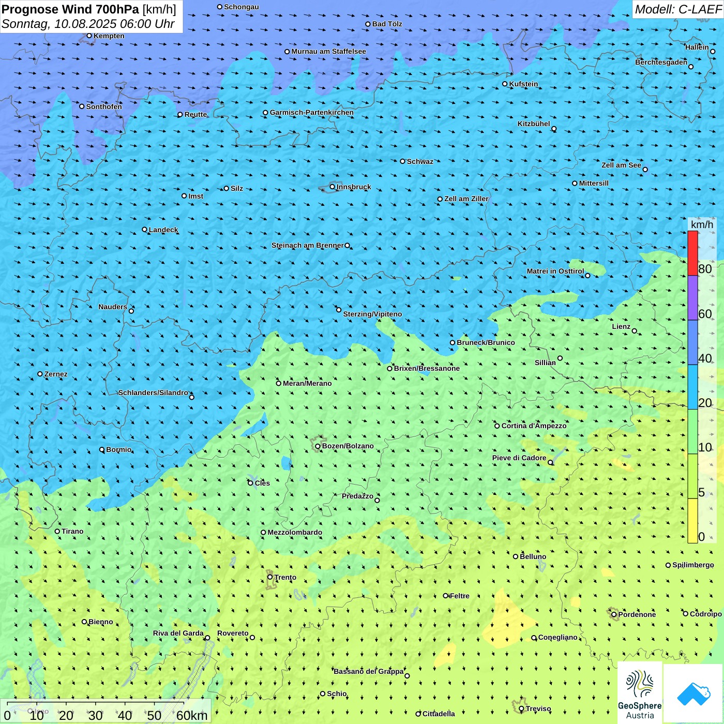The image size is (724, 724).
Task: Click the purple 60-80 km/h legend swatch
Action: pos(692,298)
